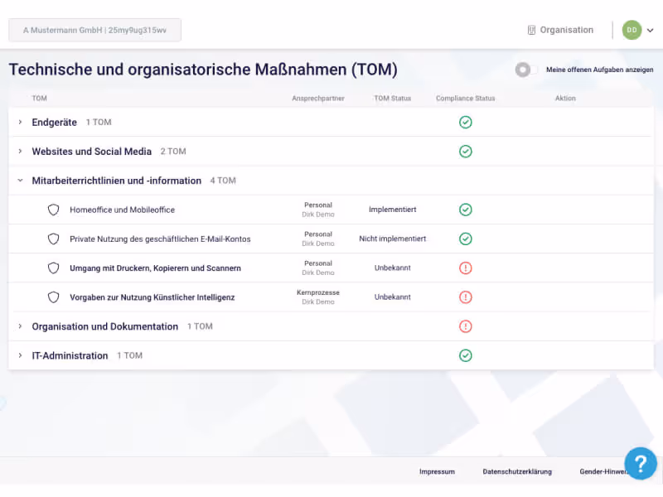Click shield icon for Private Nutzung E-Mail-Kontos

coord(53,239)
